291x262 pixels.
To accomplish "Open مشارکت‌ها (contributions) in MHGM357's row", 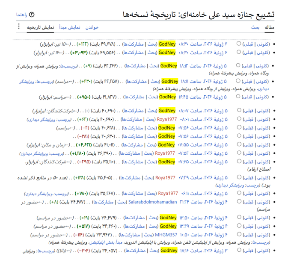I will (x=130, y=235).
